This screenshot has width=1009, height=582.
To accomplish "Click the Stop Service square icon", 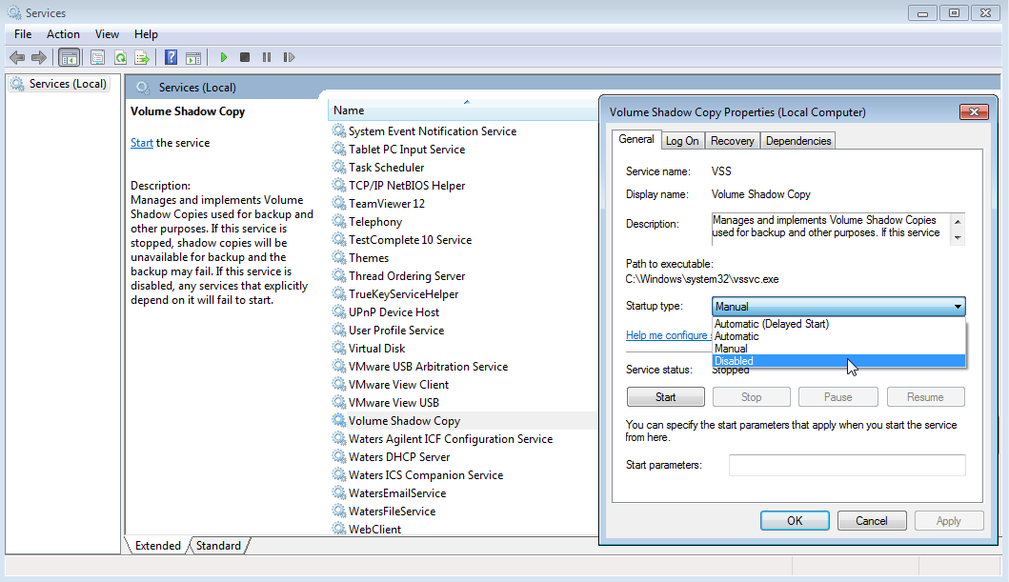I will pyautogui.click(x=245, y=57).
